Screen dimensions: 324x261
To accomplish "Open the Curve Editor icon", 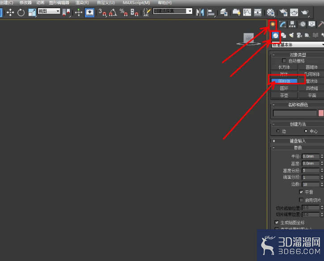I will click(x=247, y=13).
